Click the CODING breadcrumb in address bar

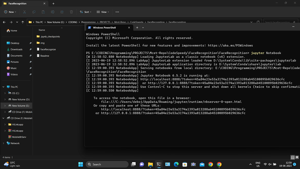point(73,22)
